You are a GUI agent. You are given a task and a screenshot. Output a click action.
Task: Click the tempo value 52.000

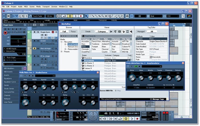(155, 117)
